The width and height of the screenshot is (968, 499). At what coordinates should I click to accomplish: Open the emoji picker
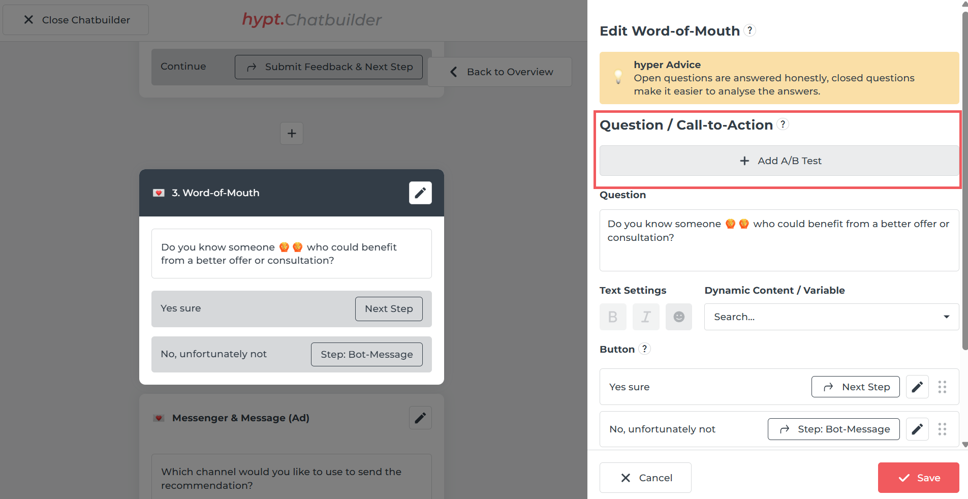[x=679, y=317]
